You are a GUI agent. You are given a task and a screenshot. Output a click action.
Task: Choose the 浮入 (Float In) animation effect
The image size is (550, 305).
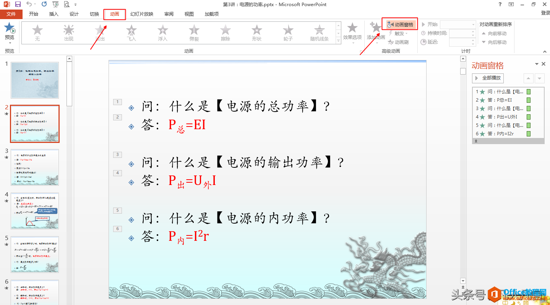point(163,33)
